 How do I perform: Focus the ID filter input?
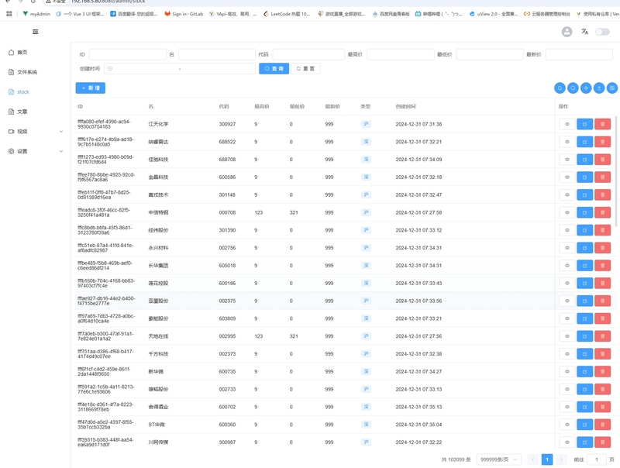tap(127, 54)
